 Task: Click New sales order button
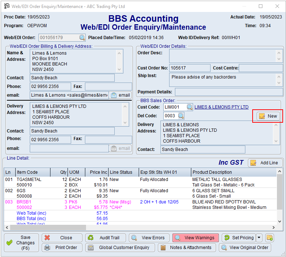(268, 116)
